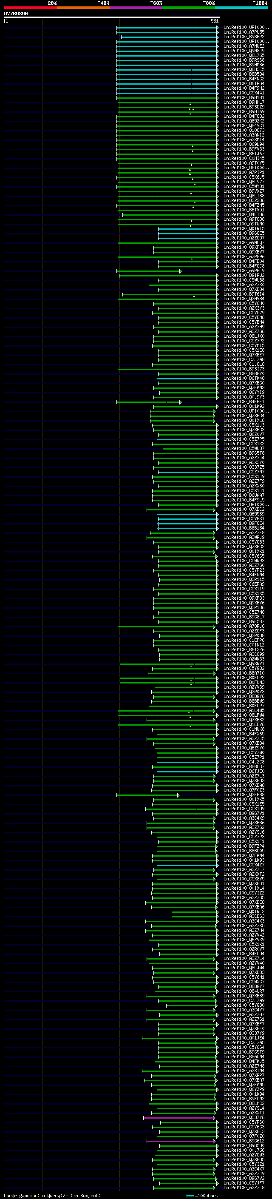Open hit UniRef100_Q8L765
This screenshot has width=272, height=1199.
[244, 55]
